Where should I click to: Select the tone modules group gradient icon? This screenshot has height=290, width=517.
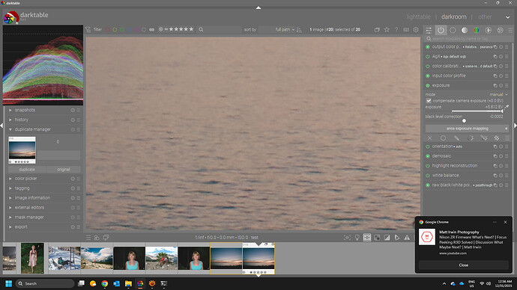pyautogui.click(x=465, y=30)
